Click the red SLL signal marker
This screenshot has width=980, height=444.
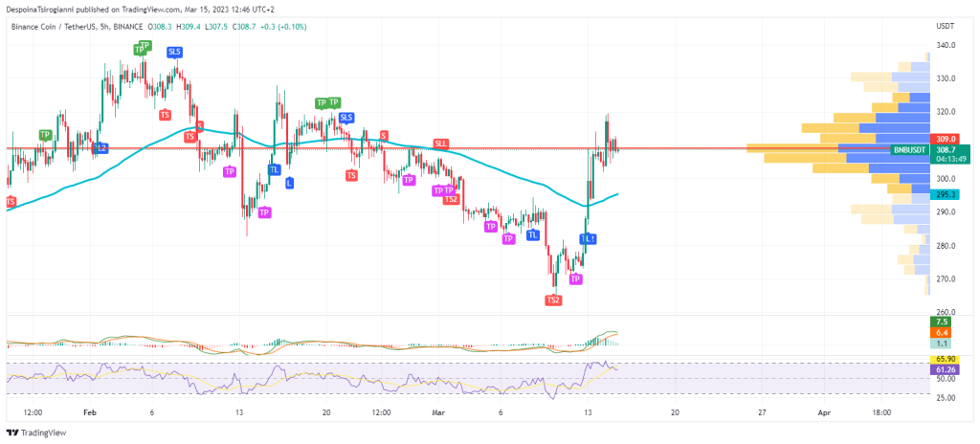coord(440,144)
